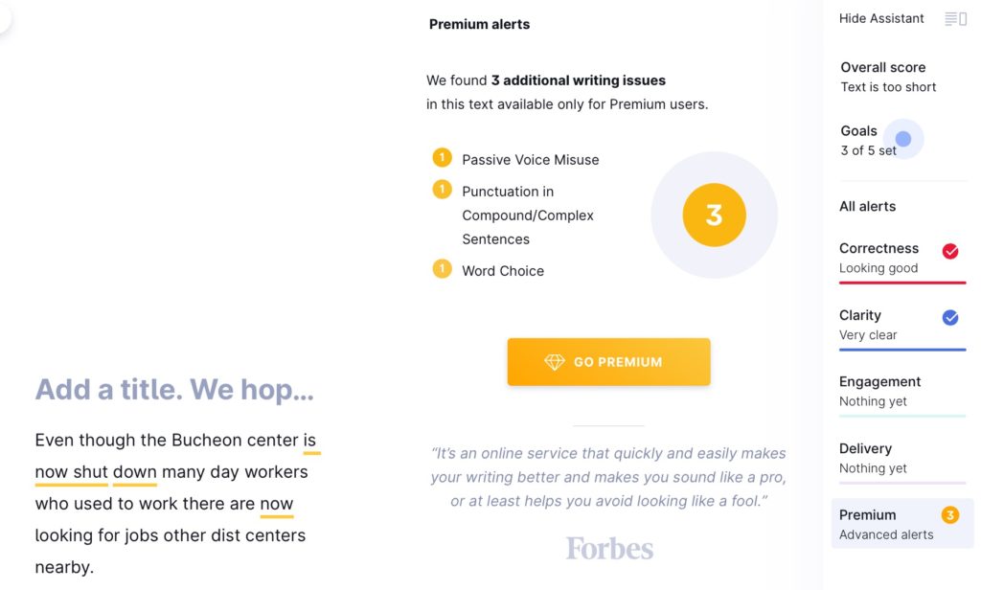The width and height of the screenshot is (981, 590).
Task: Click the Hide Assistant text link
Action: tap(881, 18)
